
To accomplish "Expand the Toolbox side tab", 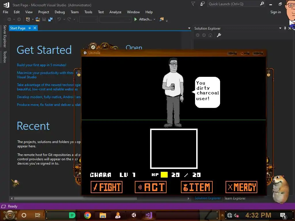I will (5, 57).
